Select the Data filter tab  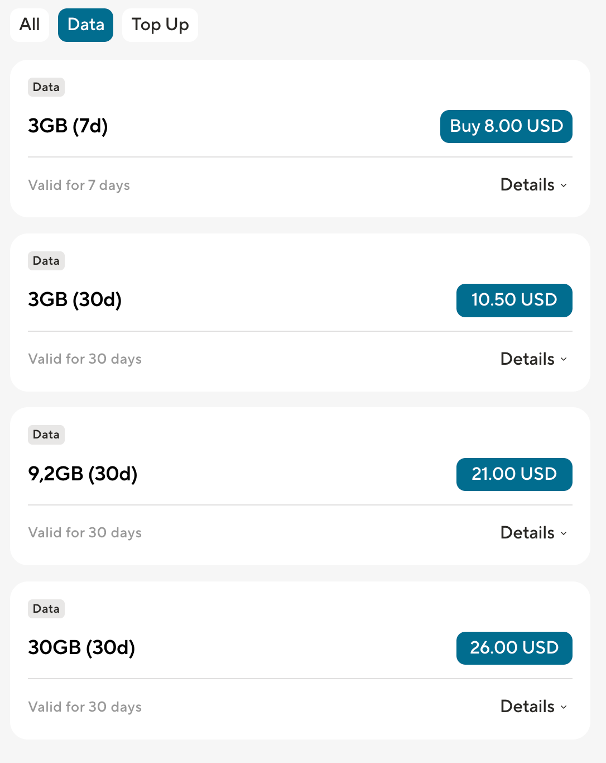(x=85, y=25)
